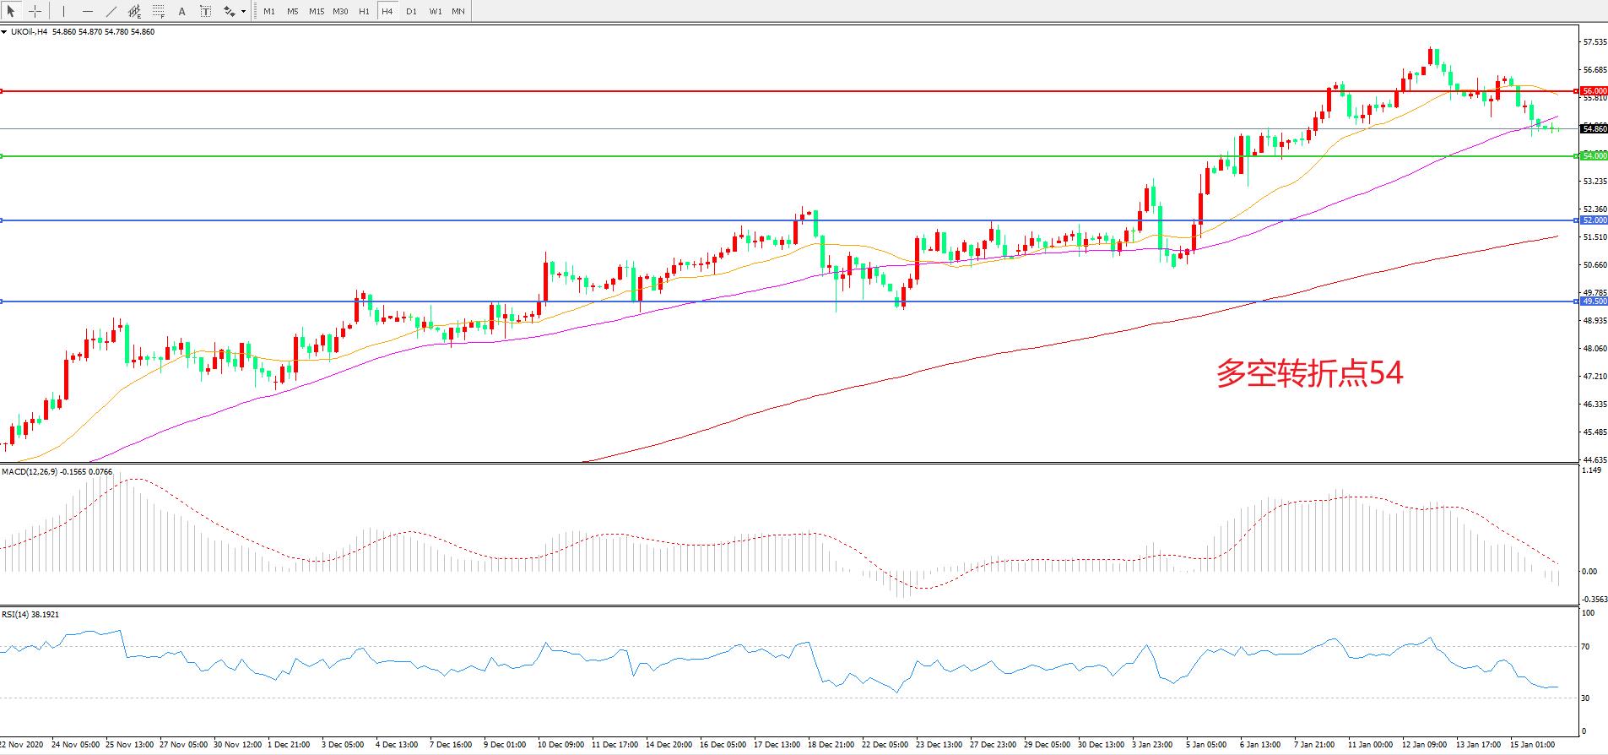Click the H1 timeframe button
This screenshot has width=1608, height=755.
(x=364, y=11)
